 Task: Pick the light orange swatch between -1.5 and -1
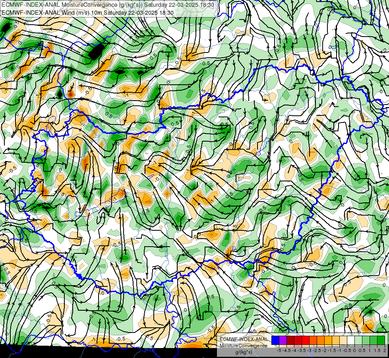336,340
